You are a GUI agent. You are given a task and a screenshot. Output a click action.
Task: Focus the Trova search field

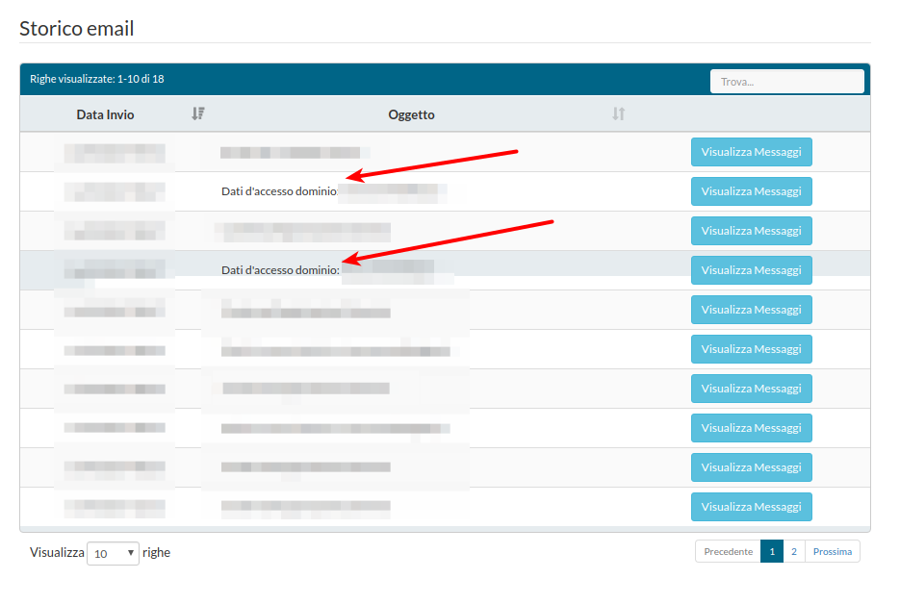pyautogui.click(x=787, y=82)
